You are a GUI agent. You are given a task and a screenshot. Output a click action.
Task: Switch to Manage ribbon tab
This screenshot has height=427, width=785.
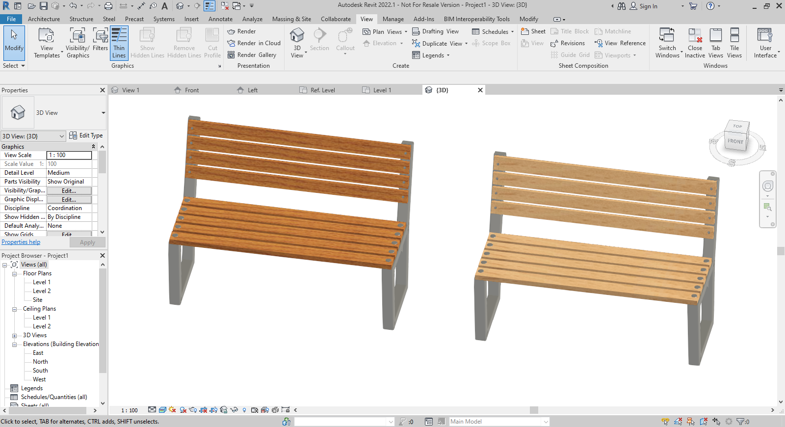(x=393, y=19)
